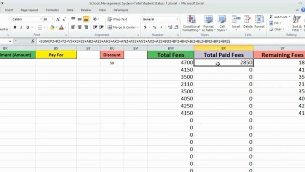Screen dimensions: 305x172
Task: Decrease font size with Shrink Font
Action: 64,19
